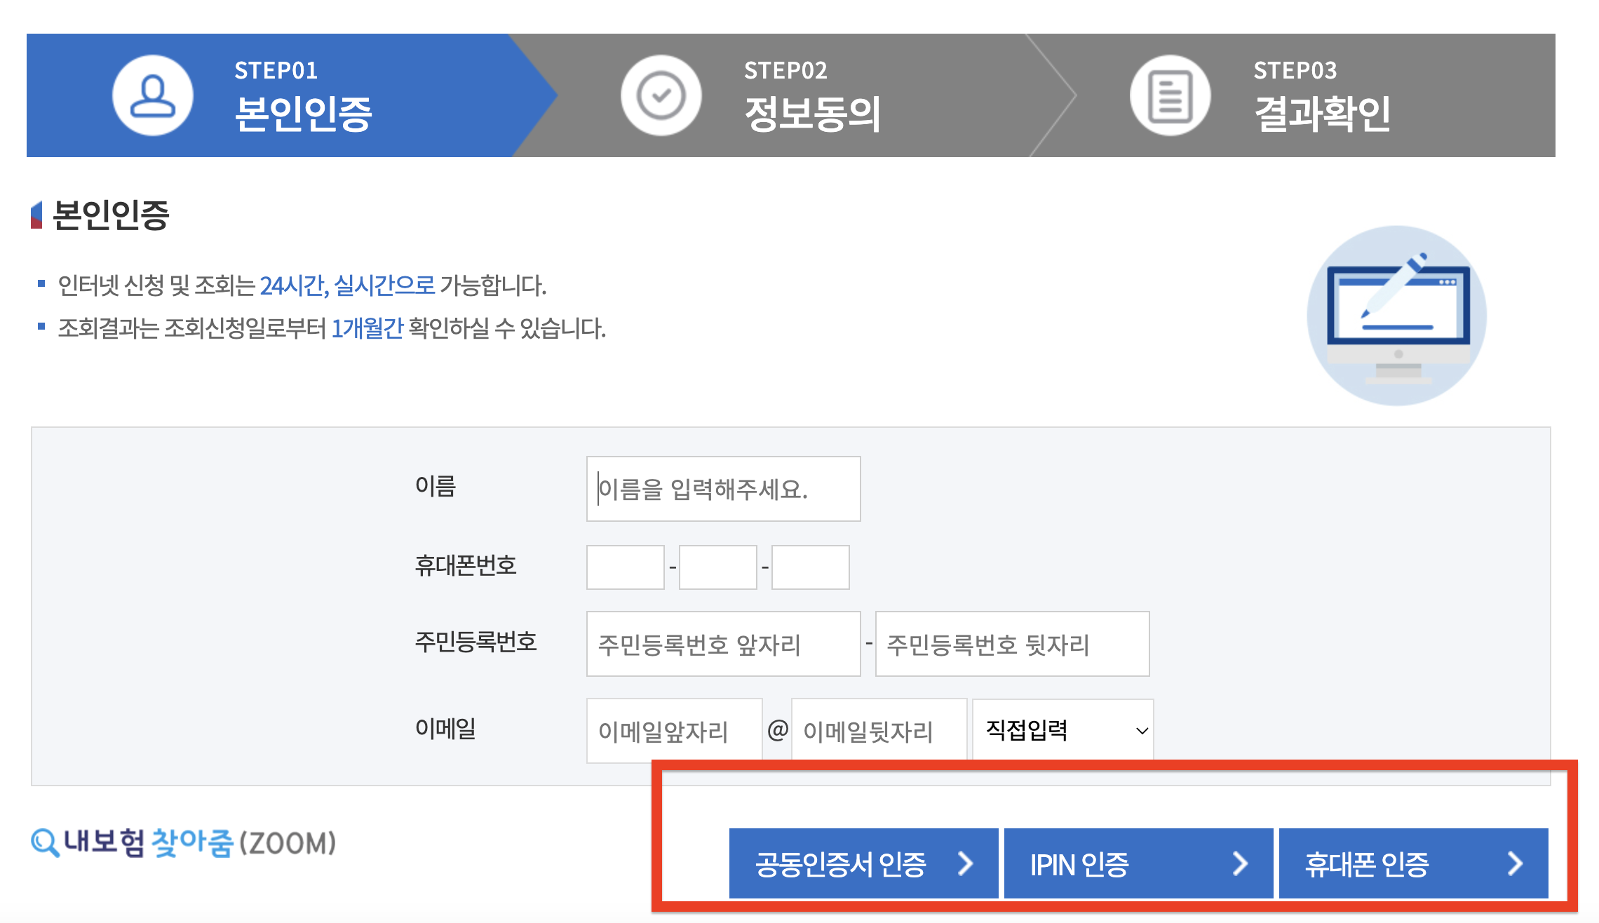
Task: Open the 직접입력 email domain dropdown
Action: 1062,730
